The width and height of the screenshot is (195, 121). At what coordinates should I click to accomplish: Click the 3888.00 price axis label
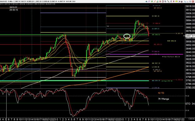click(x=190, y=24)
